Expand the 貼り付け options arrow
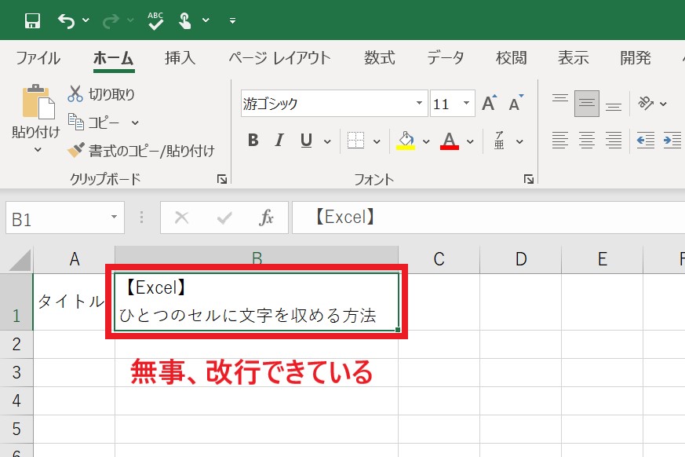Image resolution: width=685 pixels, height=457 pixels. (x=38, y=149)
